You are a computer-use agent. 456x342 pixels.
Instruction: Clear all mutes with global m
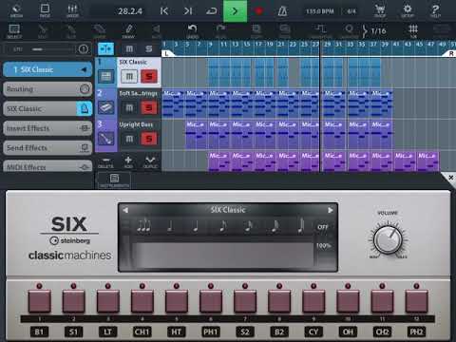[129, 48]
